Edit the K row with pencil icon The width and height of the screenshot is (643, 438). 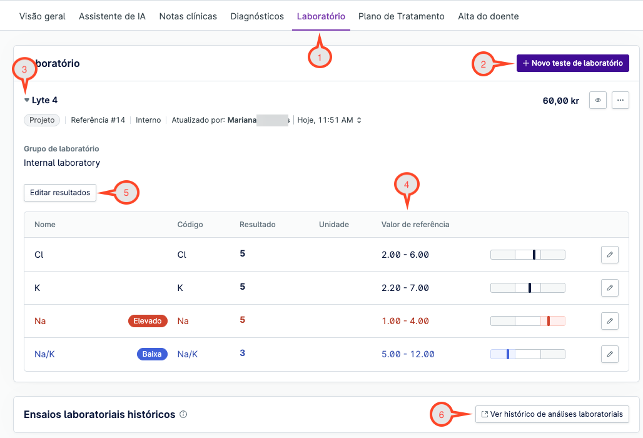click(609, 288)
